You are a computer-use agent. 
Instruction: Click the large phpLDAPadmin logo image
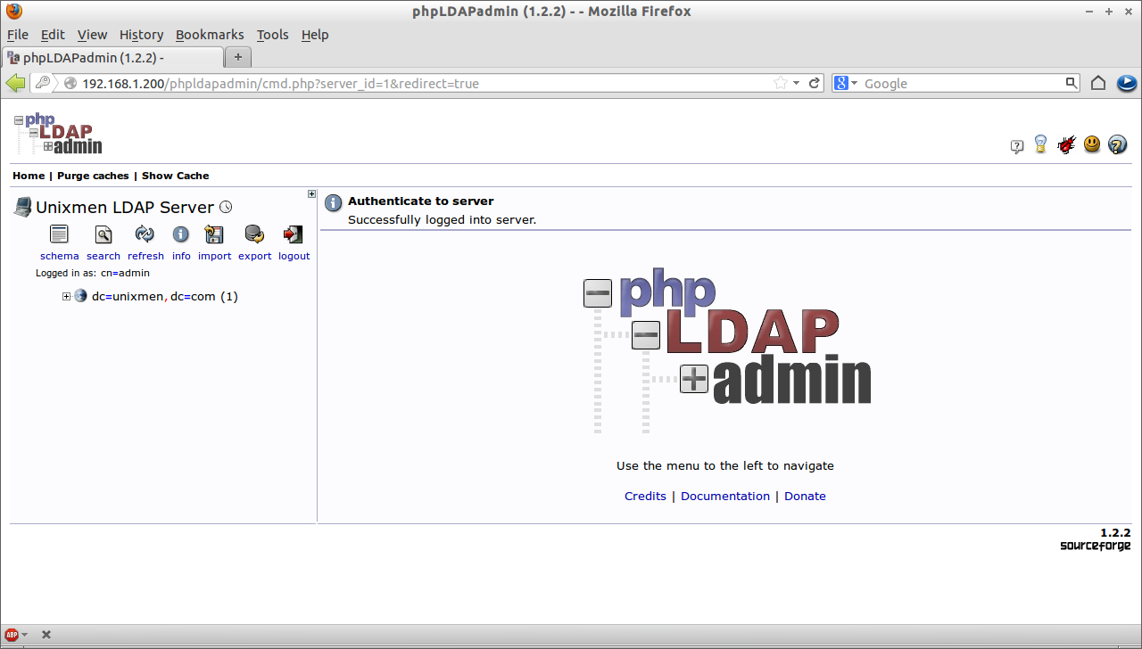(727, 350)
